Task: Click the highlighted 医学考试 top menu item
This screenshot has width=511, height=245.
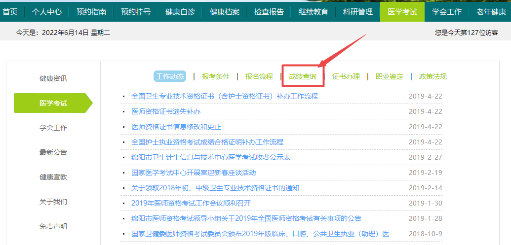Action: click(x=402, y=12)
